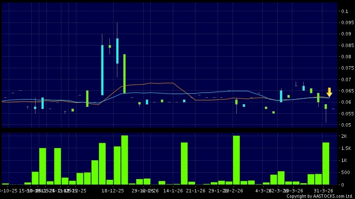Click the 18-12-25 date label
The height and width of the screenshot is (199, 355).
point(113,191)
